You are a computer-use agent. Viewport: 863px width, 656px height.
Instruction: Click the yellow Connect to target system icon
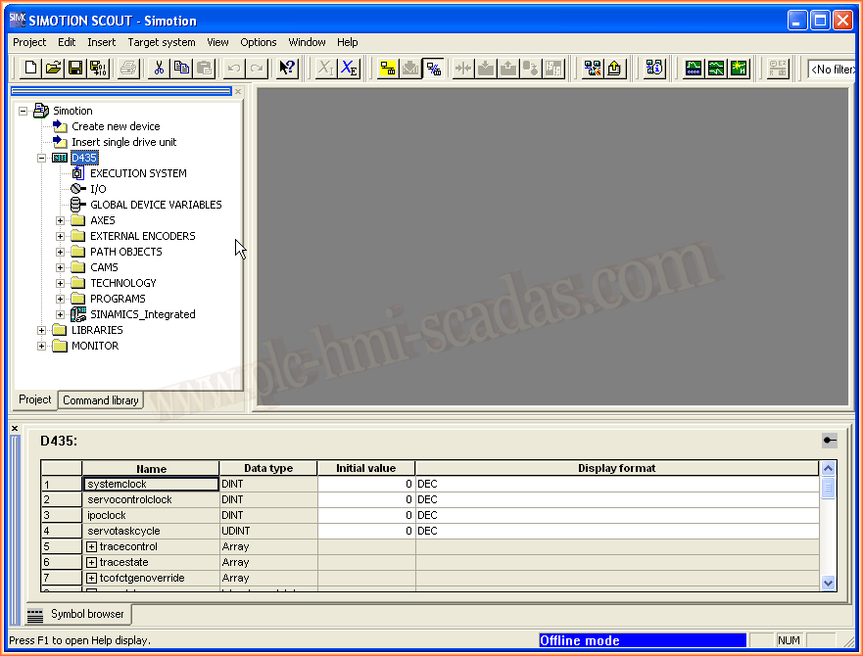388,69
